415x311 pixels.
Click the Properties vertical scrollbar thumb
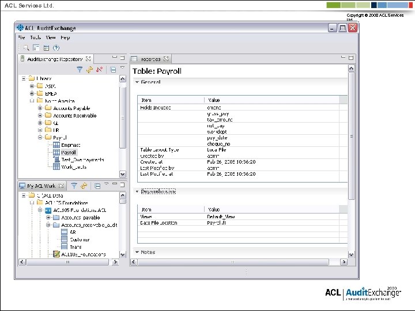point(351,136)
